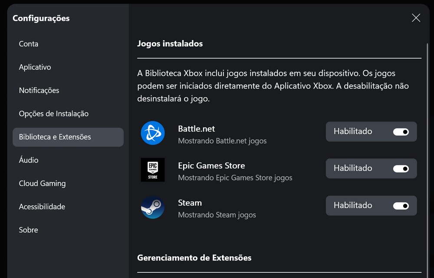Click the Epic Games Store logo icon
The image size is (434, 278).
click(x=153, y=170)
